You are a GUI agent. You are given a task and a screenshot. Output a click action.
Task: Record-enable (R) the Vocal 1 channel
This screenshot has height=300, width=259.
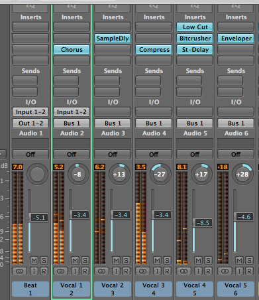click(85, 271)
